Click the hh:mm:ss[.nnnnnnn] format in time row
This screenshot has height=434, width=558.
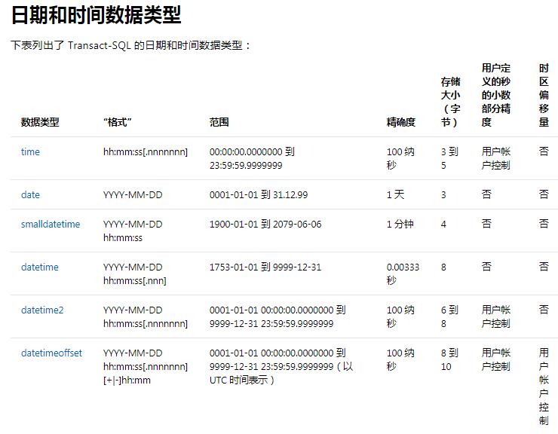146,152
